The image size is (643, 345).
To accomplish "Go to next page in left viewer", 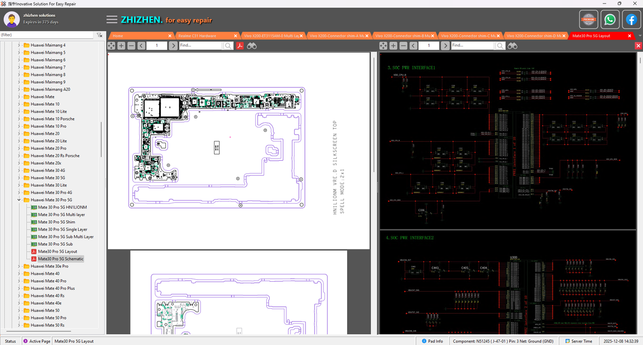I will [x=173, y=46].
